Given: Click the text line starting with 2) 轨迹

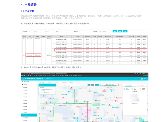Looking at the screenshot, I should coord(51,67).
